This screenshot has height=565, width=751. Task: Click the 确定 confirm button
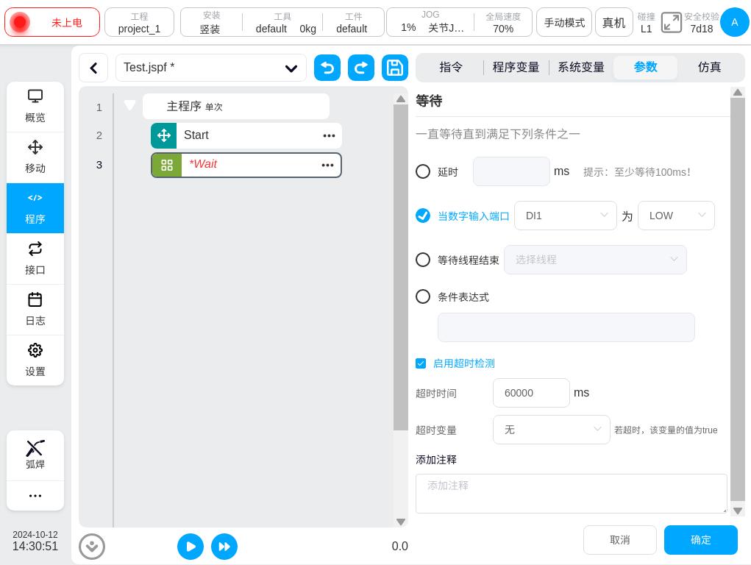point(700,540)
